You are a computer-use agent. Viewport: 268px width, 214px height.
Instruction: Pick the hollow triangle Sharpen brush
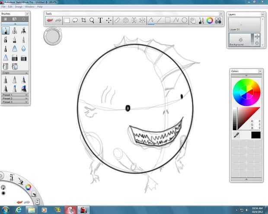6,58
